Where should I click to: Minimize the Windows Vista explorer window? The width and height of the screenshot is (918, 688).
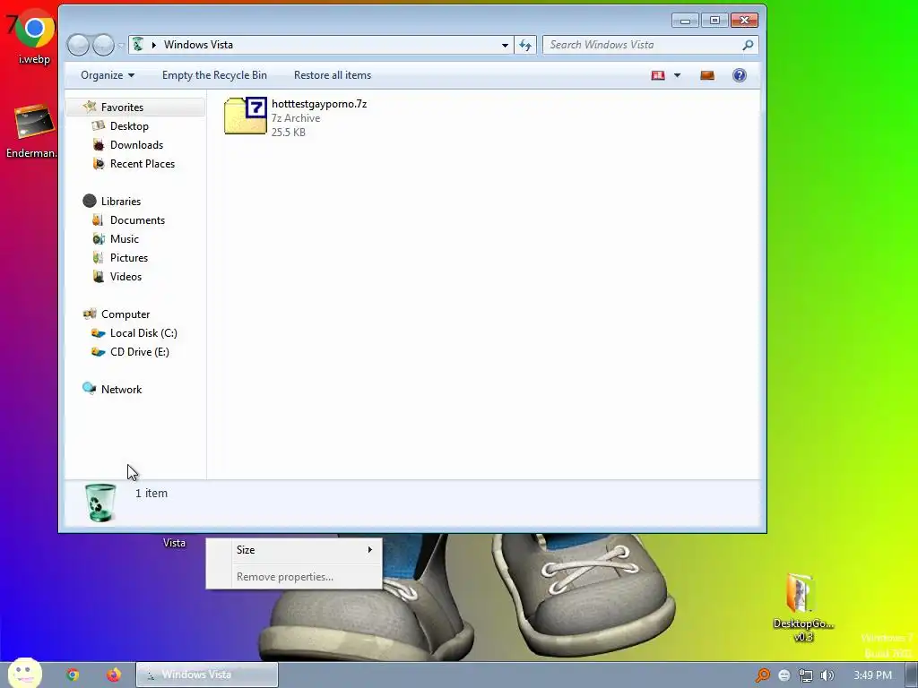pyautogui.click(x=685, y=21)
